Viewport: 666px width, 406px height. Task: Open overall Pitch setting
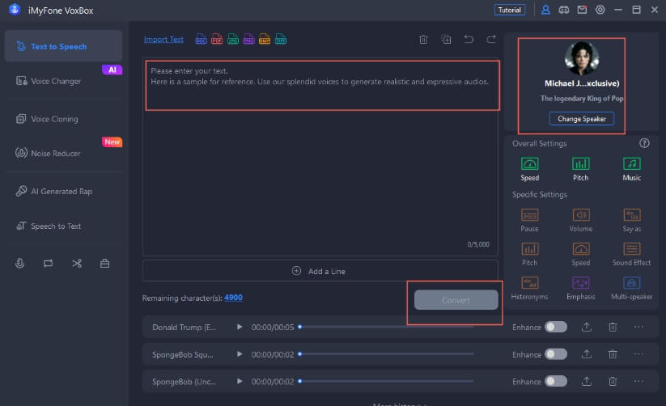pos(581,169)
